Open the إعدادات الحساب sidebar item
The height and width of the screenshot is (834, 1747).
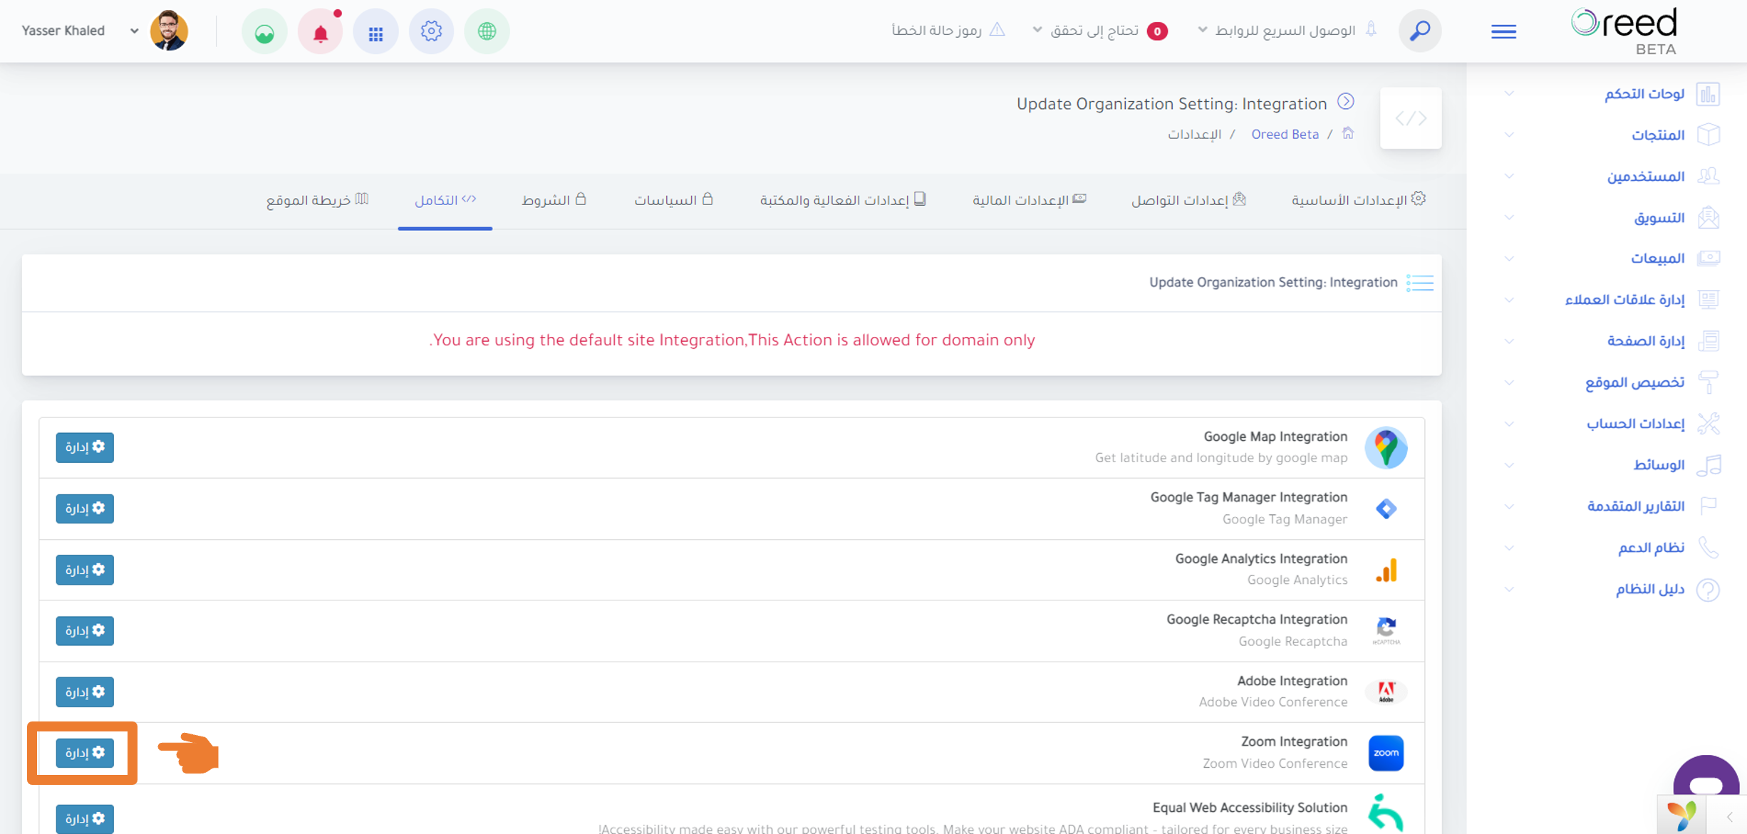point(1610,424)
